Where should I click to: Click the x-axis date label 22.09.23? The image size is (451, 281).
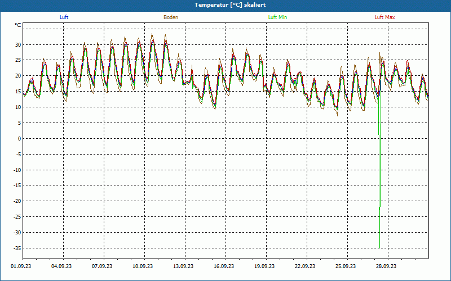click(x=305, y=266)
